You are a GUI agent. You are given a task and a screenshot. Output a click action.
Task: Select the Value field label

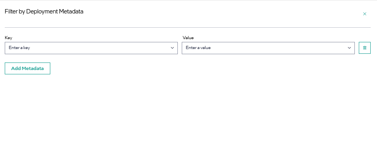[188, 38]
